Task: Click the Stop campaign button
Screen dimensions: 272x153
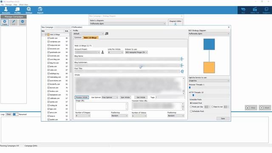Action: coord(251,108)
